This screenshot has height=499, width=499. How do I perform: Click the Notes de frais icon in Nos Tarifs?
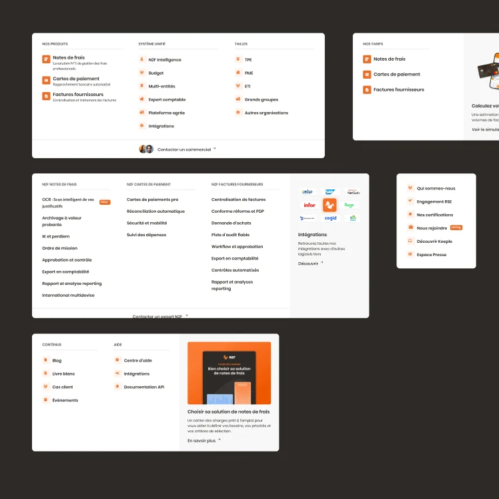(367, 59)
